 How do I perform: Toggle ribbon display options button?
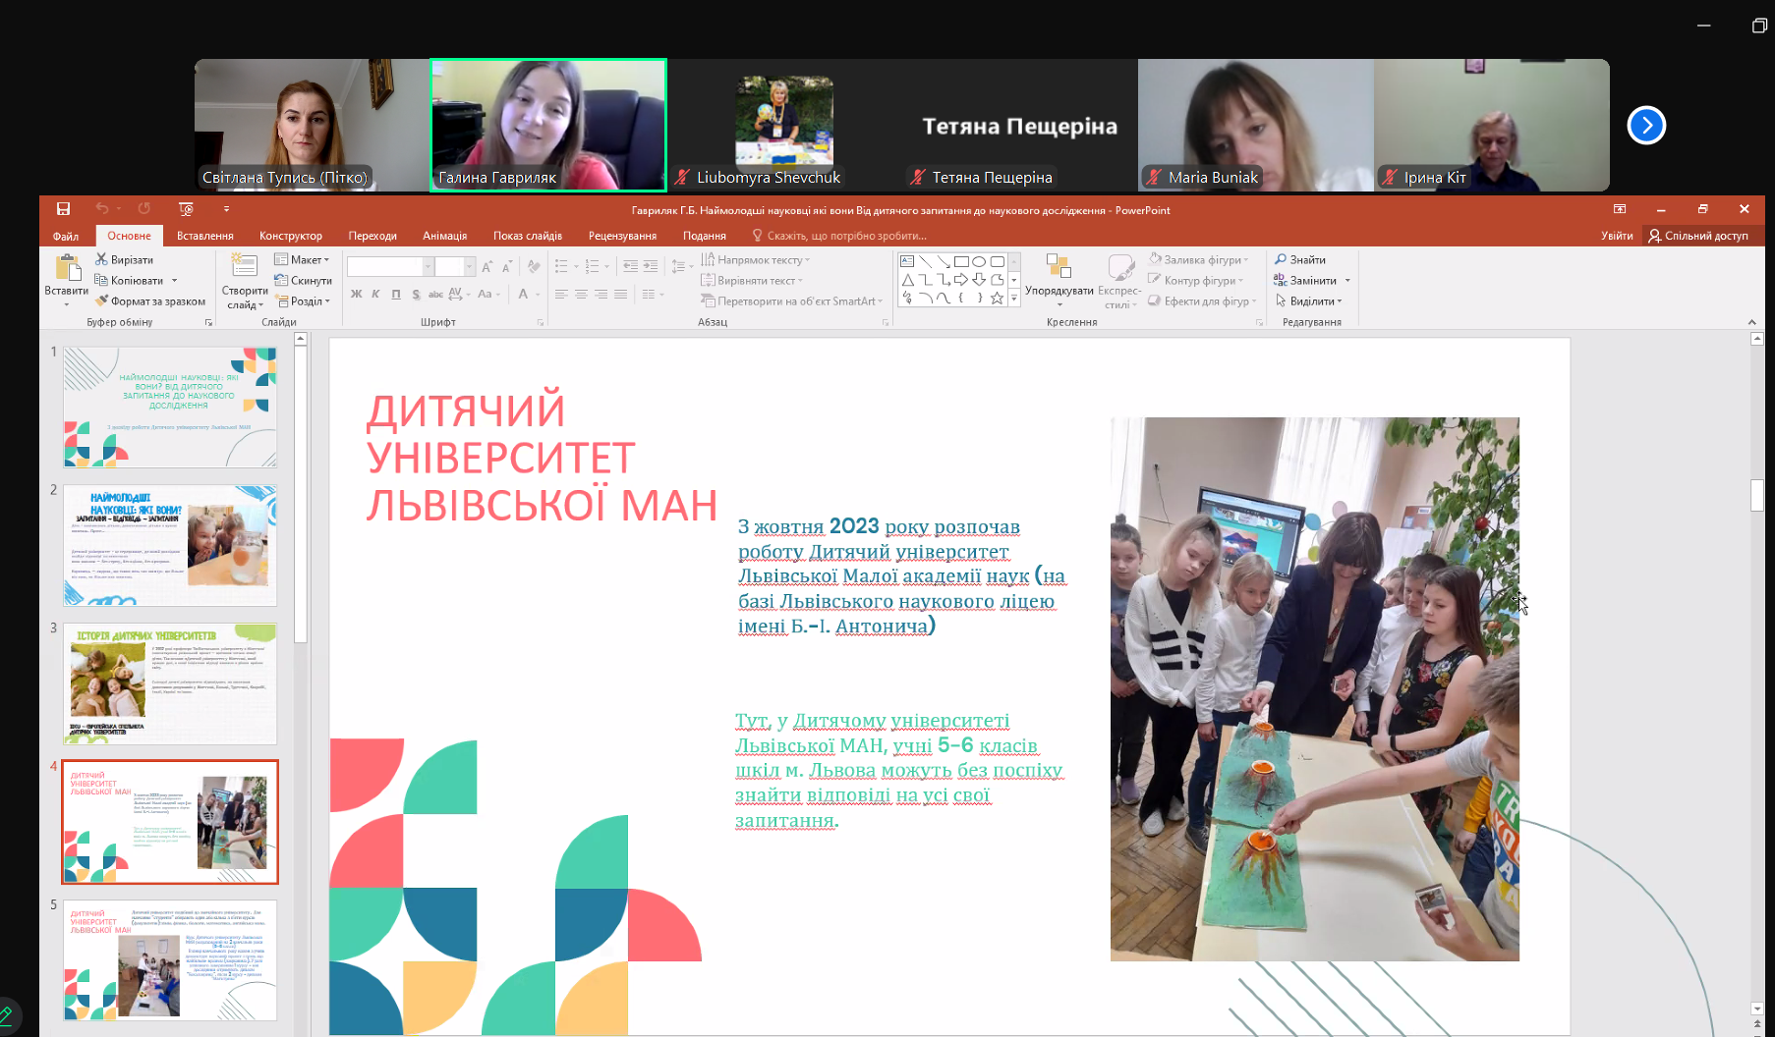pos(1620,209)
